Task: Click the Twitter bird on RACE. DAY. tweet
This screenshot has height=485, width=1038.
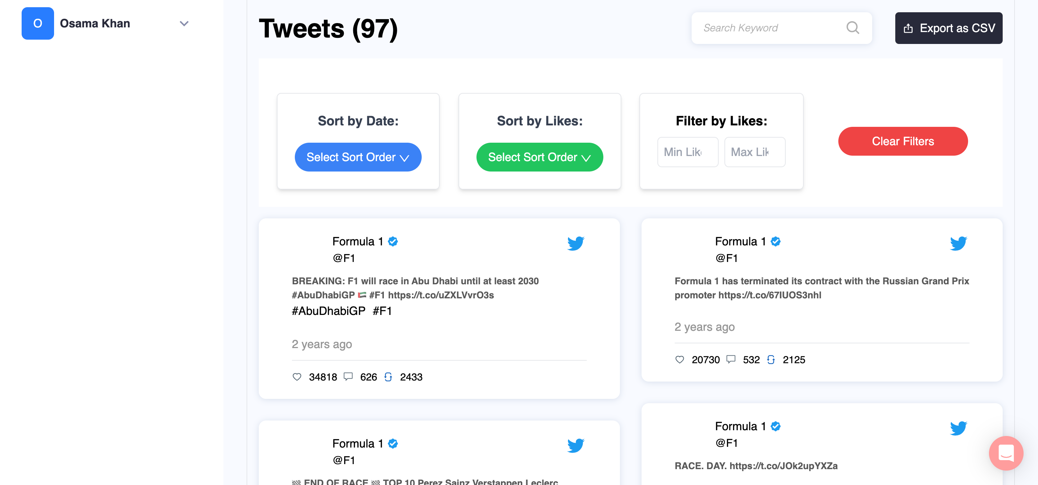Action: tap(958, 428)
